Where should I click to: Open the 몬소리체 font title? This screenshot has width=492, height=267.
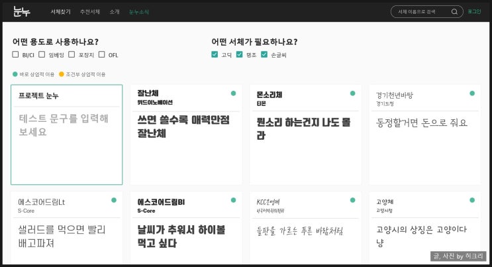[x=270, y=95]
